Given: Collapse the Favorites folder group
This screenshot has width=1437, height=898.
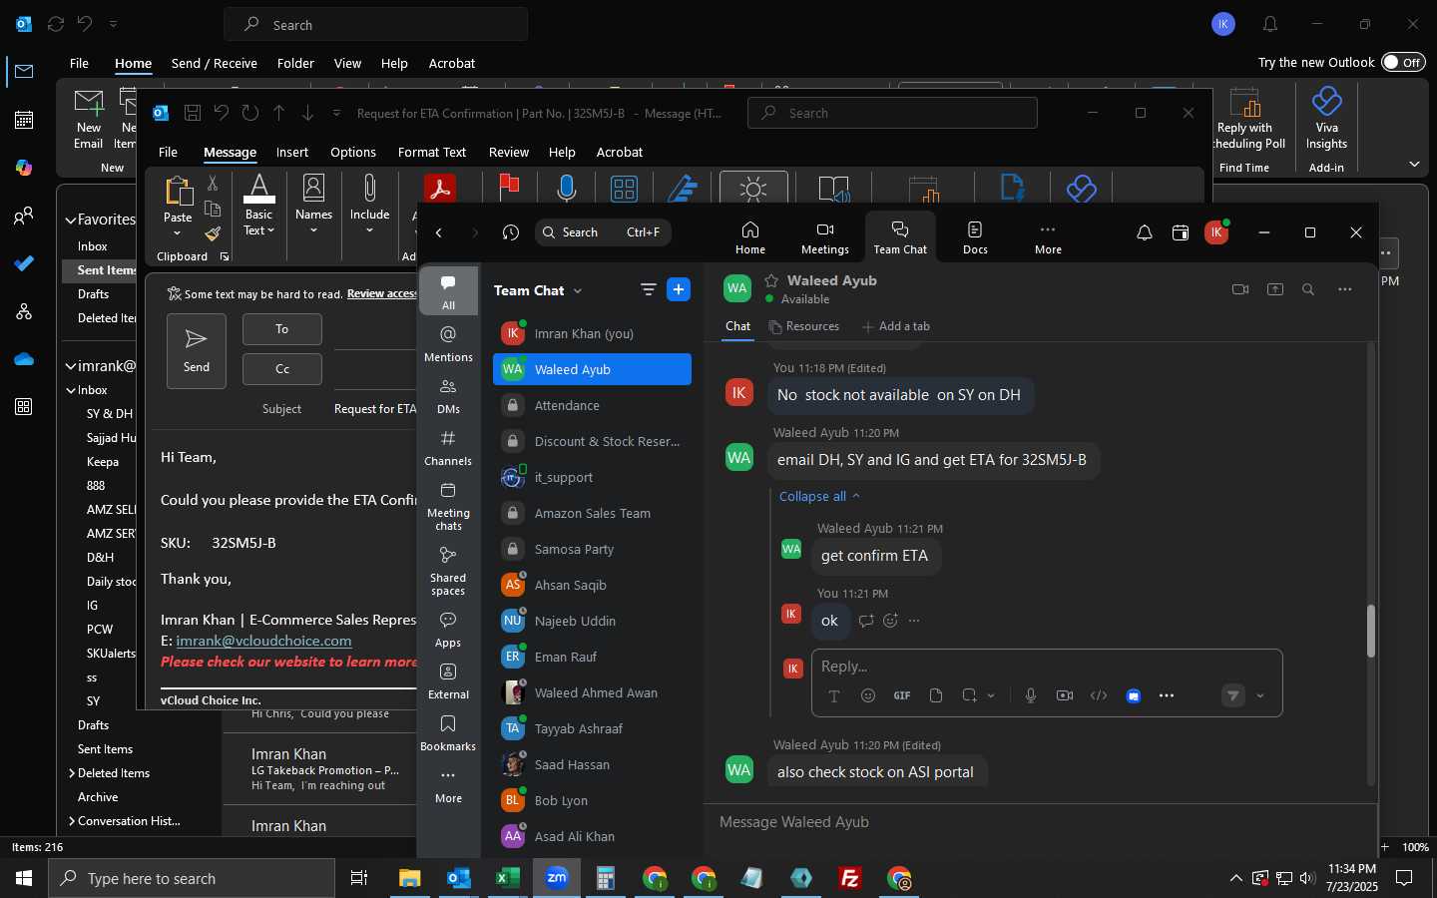Looking at the screenshot, I should pos(71,220).
